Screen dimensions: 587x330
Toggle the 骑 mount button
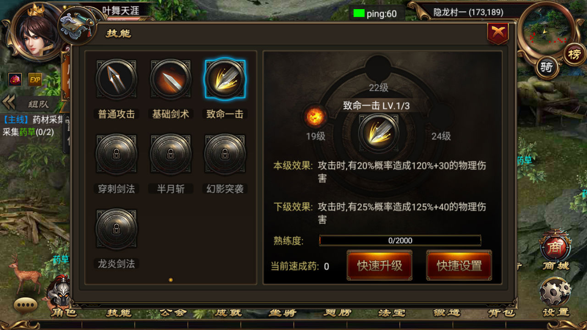pyautogui.click(x=546, y=68)
